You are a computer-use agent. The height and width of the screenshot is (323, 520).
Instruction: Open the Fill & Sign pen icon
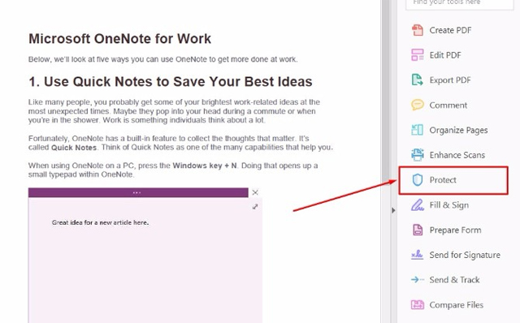click(417, 205)
